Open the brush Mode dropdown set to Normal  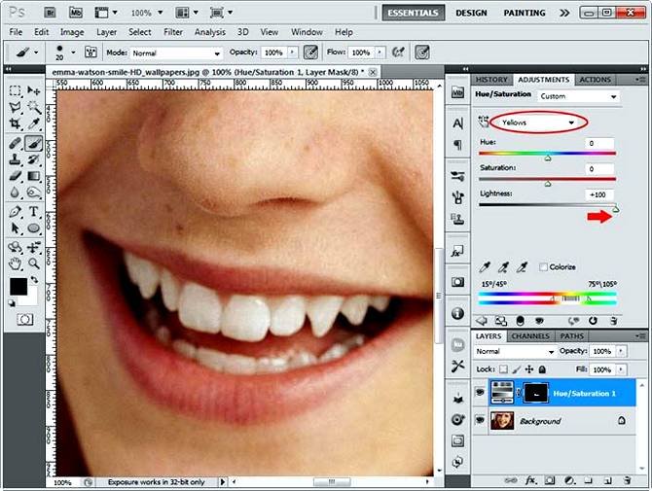coord(175,53)
